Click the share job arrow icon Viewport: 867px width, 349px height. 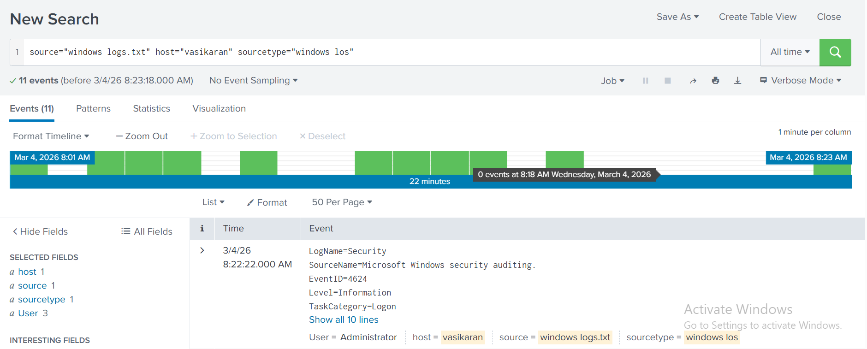pyautogui.click(x=693, y=81)
